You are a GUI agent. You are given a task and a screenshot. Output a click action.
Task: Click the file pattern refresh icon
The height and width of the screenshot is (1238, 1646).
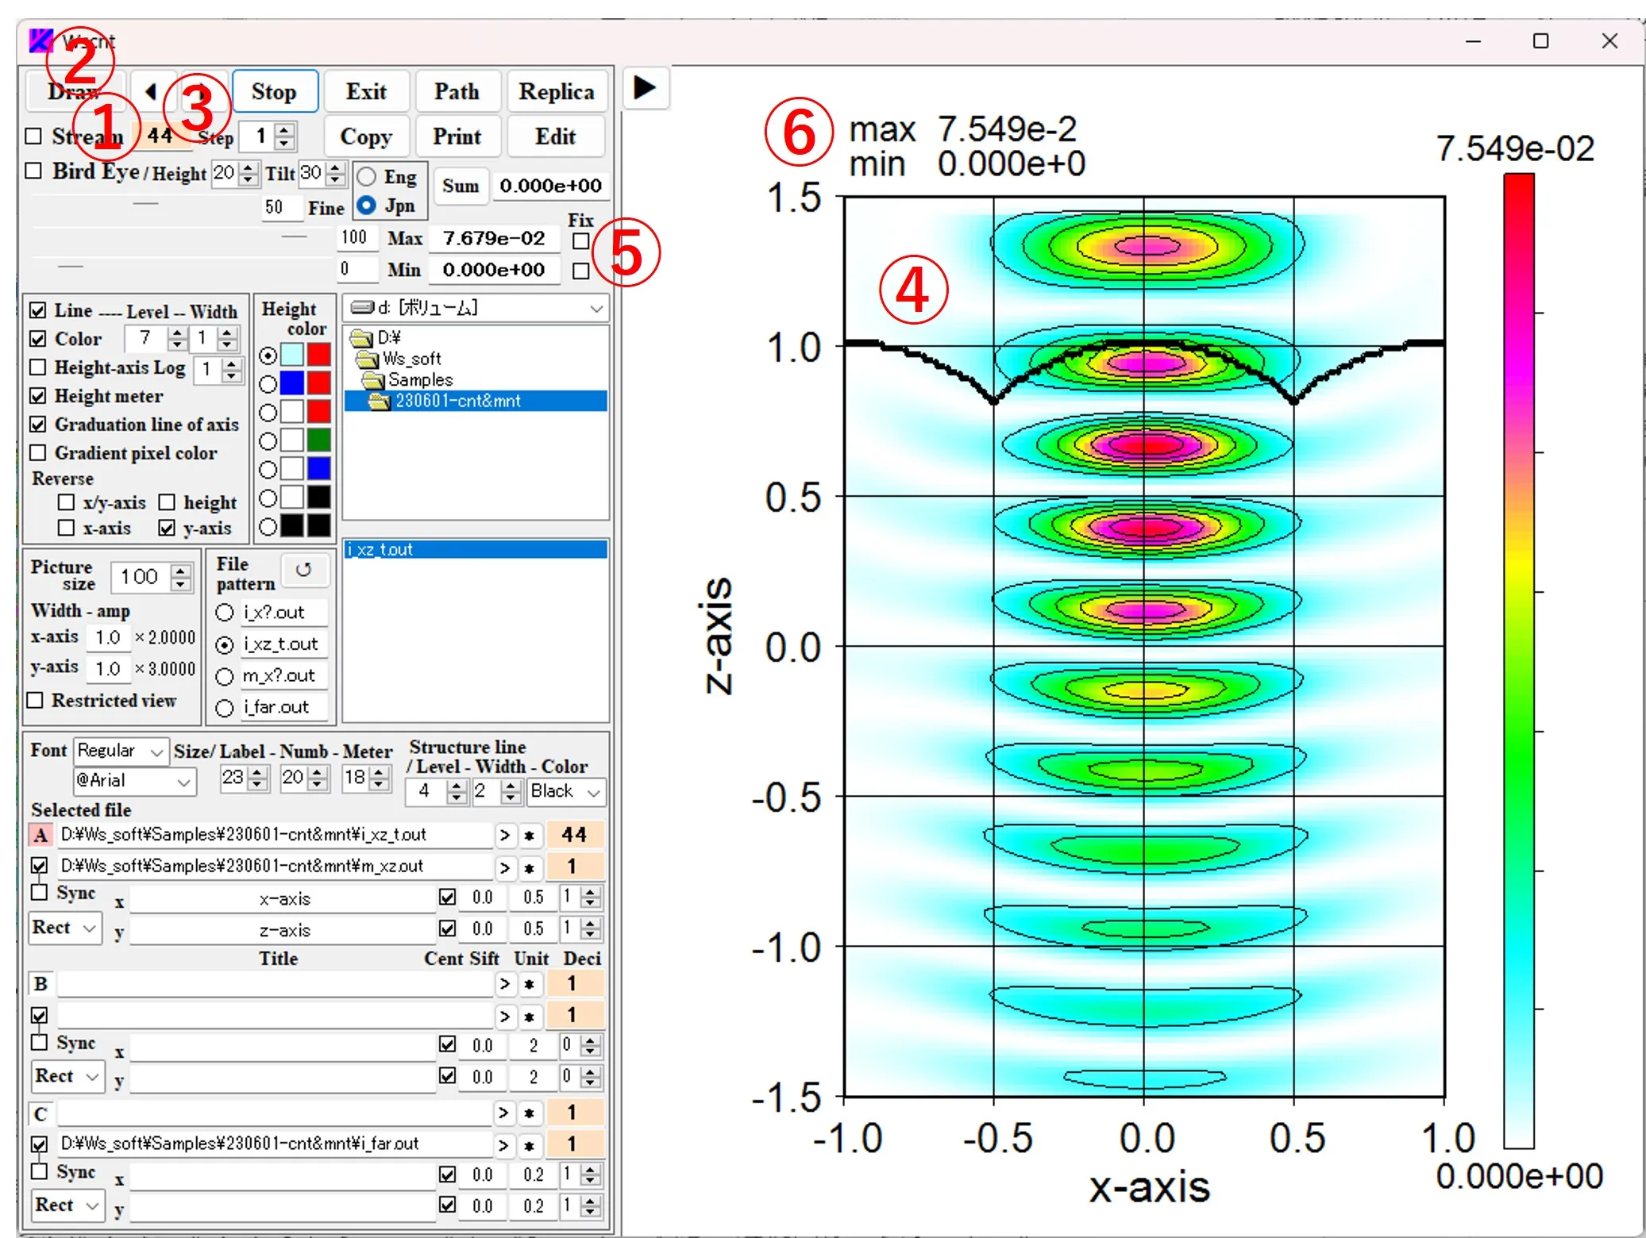(x=303, y=570)
